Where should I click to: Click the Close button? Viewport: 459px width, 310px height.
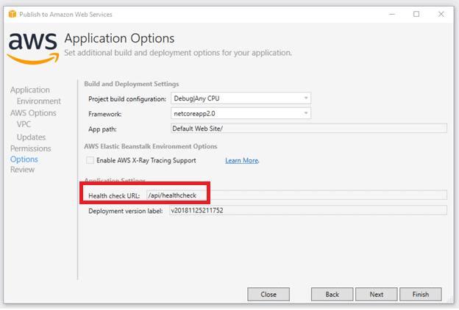[268, 295]
